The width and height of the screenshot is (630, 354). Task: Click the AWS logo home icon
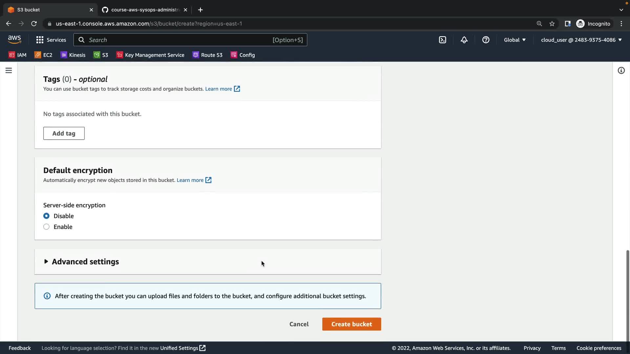tap(14, 39)
